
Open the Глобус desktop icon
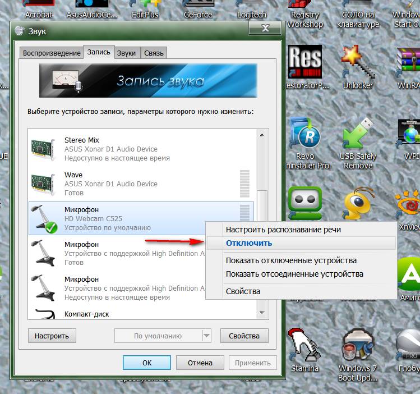(x=408, y=345)
